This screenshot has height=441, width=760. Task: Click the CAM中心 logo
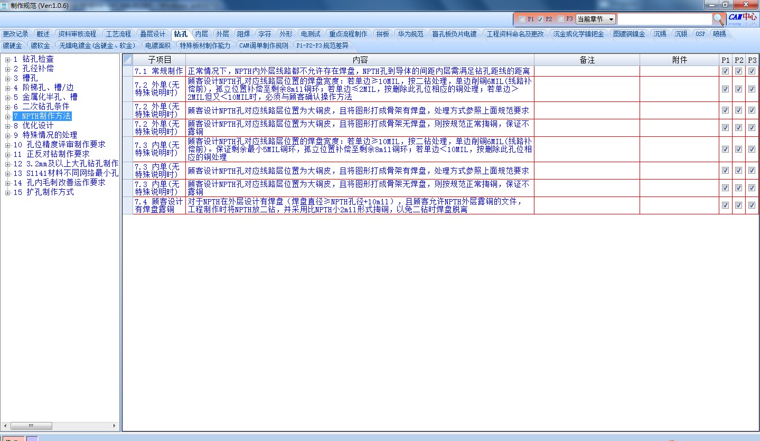click(x=742, y=18)
